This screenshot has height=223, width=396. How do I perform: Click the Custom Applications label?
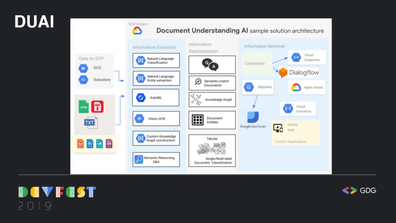point(290,141)
